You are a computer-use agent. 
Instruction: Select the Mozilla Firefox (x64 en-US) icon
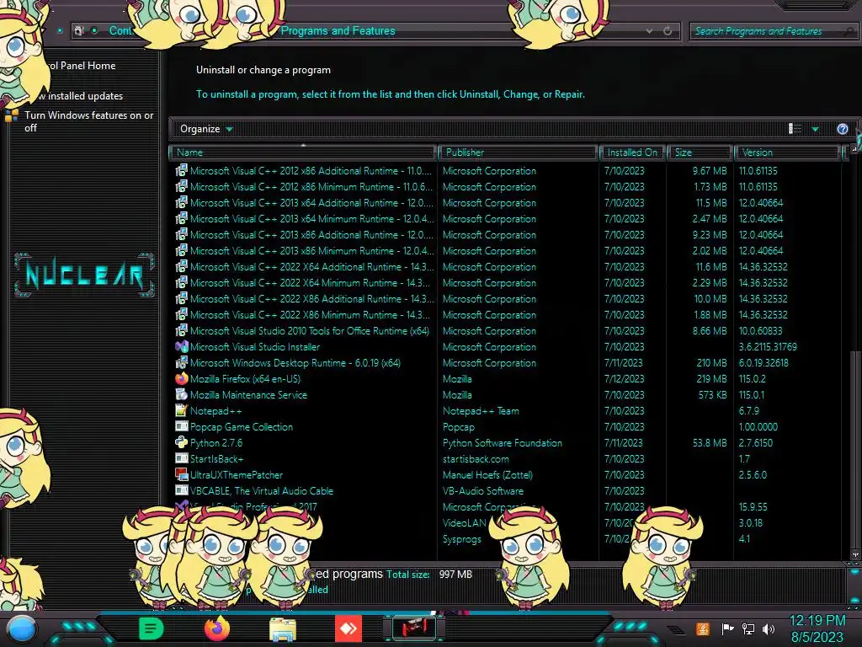(182, 378)
